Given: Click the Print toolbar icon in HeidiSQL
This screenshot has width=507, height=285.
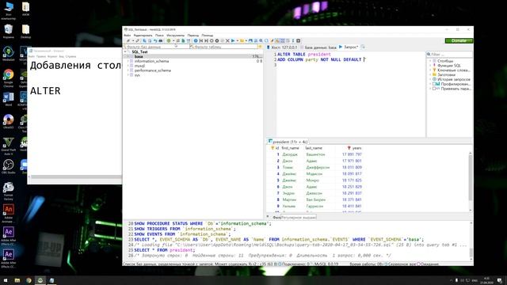Looking at the screenshot, I should point(160,40).
